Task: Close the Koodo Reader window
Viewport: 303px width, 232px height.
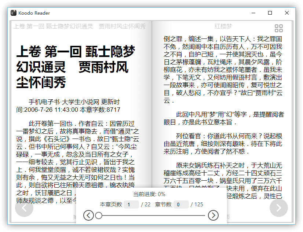Action: click(287, 13)
